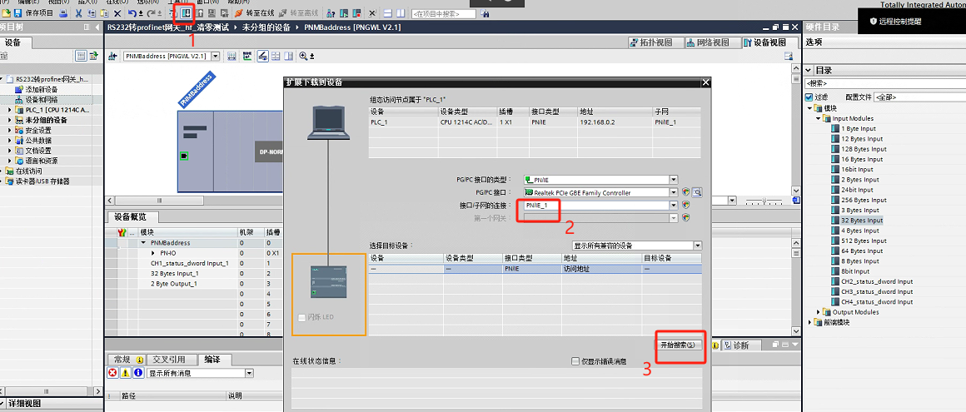
Task: Switch to the 拓扑视图 tab
Action: click(657, 42)
